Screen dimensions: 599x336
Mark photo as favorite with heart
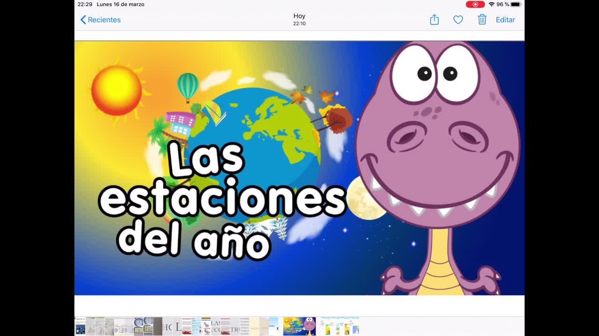tap(458, 20)
